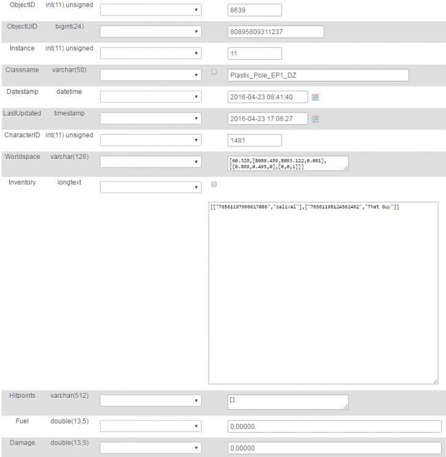446x457 pixels.
Task: Expand the Inventory function dropdown
Action: [150, 187]
